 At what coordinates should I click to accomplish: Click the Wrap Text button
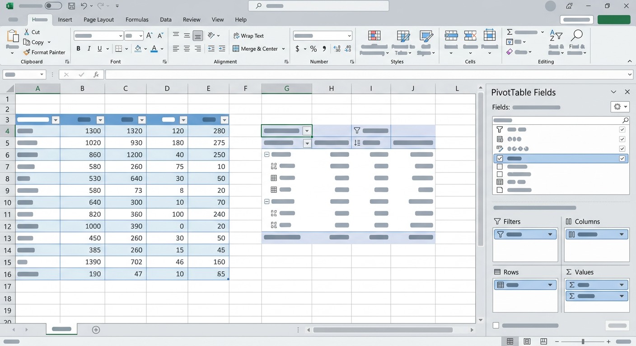(248, 36)
